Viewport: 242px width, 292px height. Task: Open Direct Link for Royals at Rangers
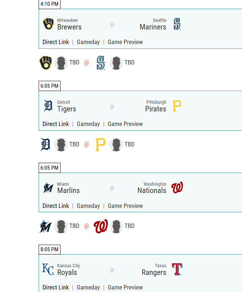pos(56,287)
